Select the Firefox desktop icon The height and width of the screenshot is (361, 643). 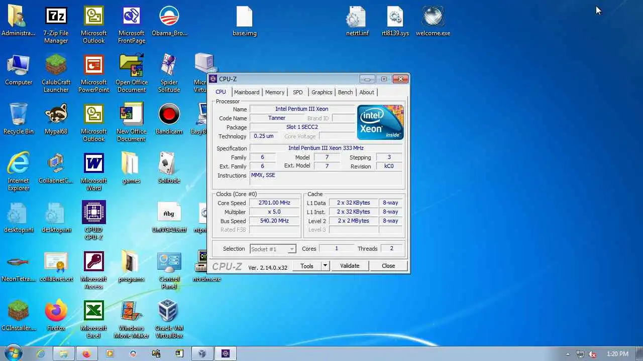[56, 316]
